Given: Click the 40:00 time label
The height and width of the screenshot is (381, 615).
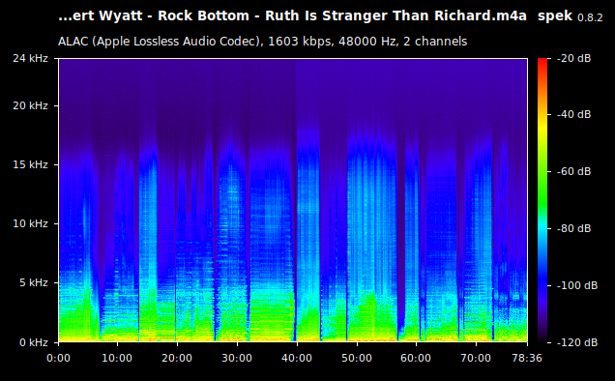Looking at the screenshot, I should point(297,358).
